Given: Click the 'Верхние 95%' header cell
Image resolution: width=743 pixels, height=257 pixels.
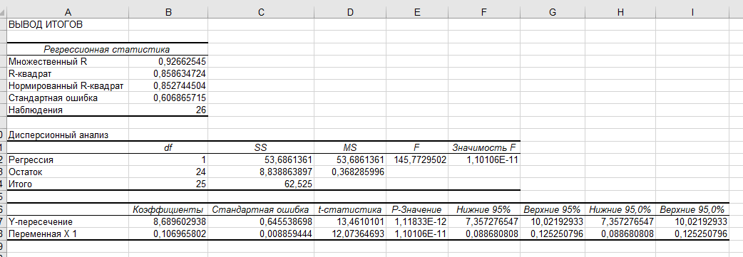Looking at the screenshot, I should pyautogui.click(x=553, y=209).
